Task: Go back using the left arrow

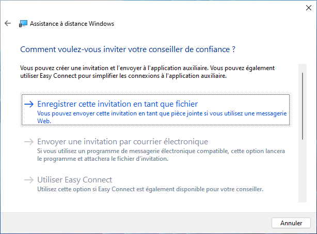Action: pos(8,23)
